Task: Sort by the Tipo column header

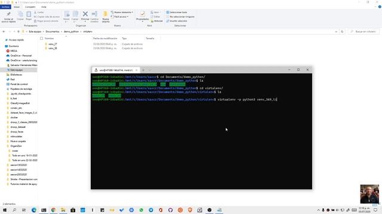Action: (124, 38)
